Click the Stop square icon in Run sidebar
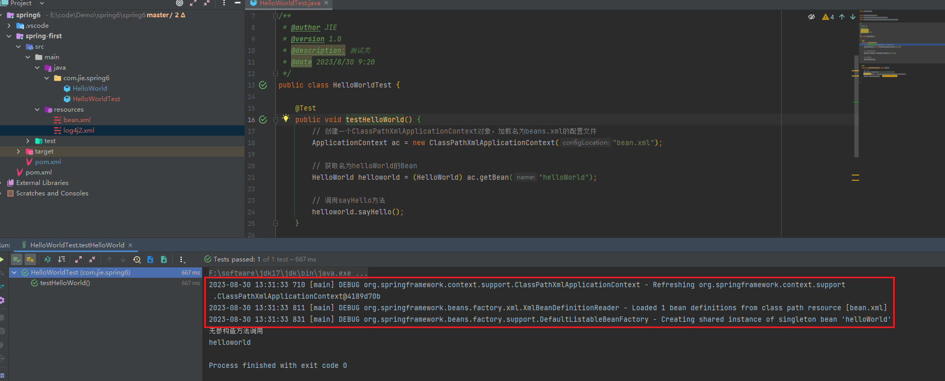This screenshot has width=945, height=381. point(2,318)
